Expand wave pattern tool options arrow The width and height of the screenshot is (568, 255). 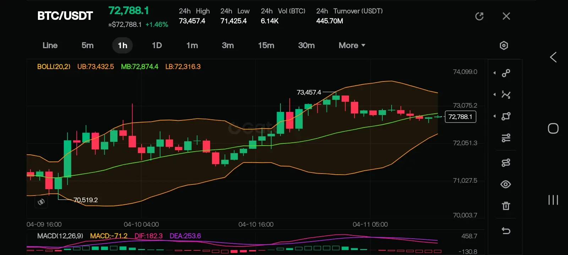[495, 95]
